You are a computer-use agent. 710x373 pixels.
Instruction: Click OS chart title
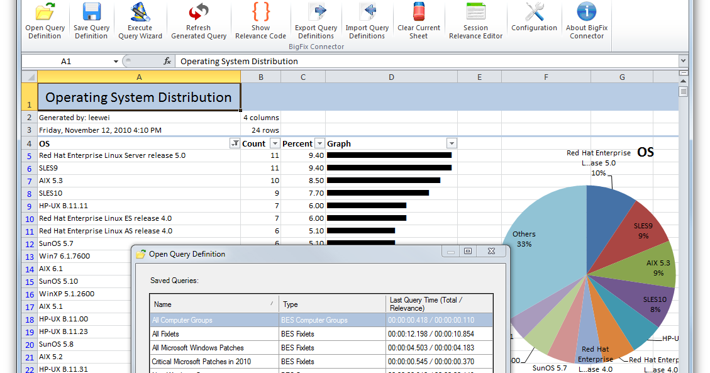645,153
